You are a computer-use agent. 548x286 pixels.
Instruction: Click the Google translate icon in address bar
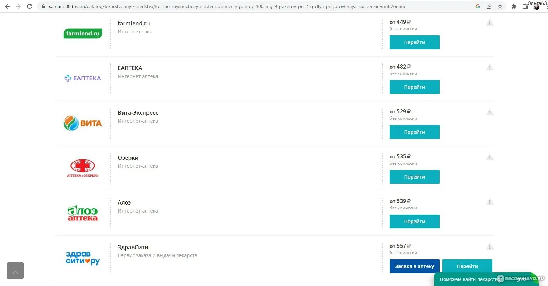pyautogui.click(x=478, y=6)
